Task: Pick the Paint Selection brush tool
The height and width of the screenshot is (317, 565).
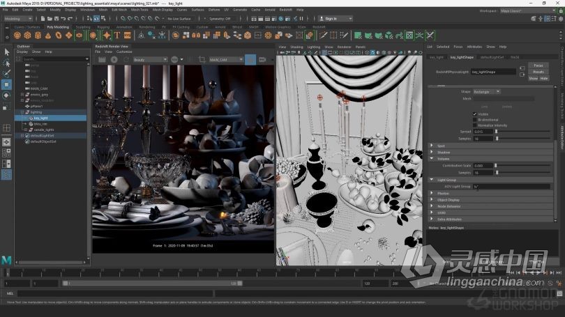Action: click(6, 73)
